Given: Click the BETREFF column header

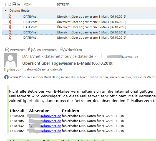Looking at the screenshot, I should (63, 4).
